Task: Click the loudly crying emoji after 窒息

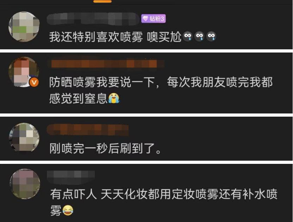Action: click(114, 98)
